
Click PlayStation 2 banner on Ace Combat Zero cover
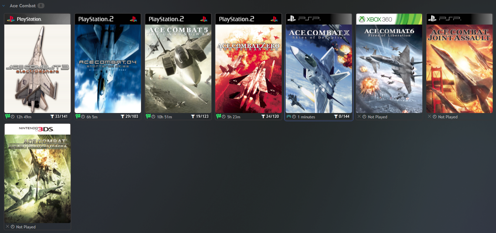click(248, 19)
